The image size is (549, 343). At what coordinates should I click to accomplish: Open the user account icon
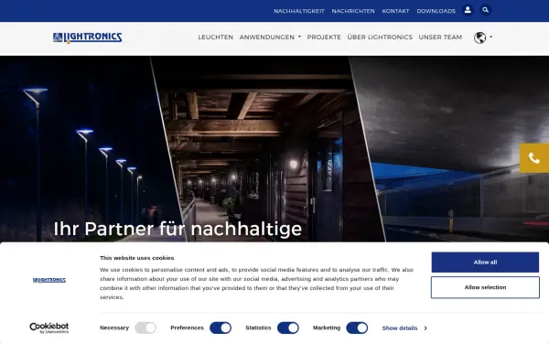pyautogui.click(x=468, y=10)
